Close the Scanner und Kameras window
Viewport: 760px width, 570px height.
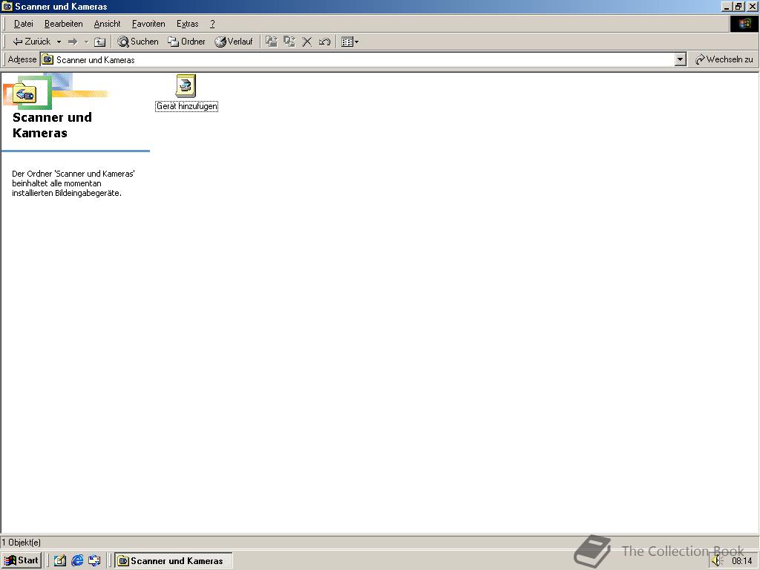point(752,6)
